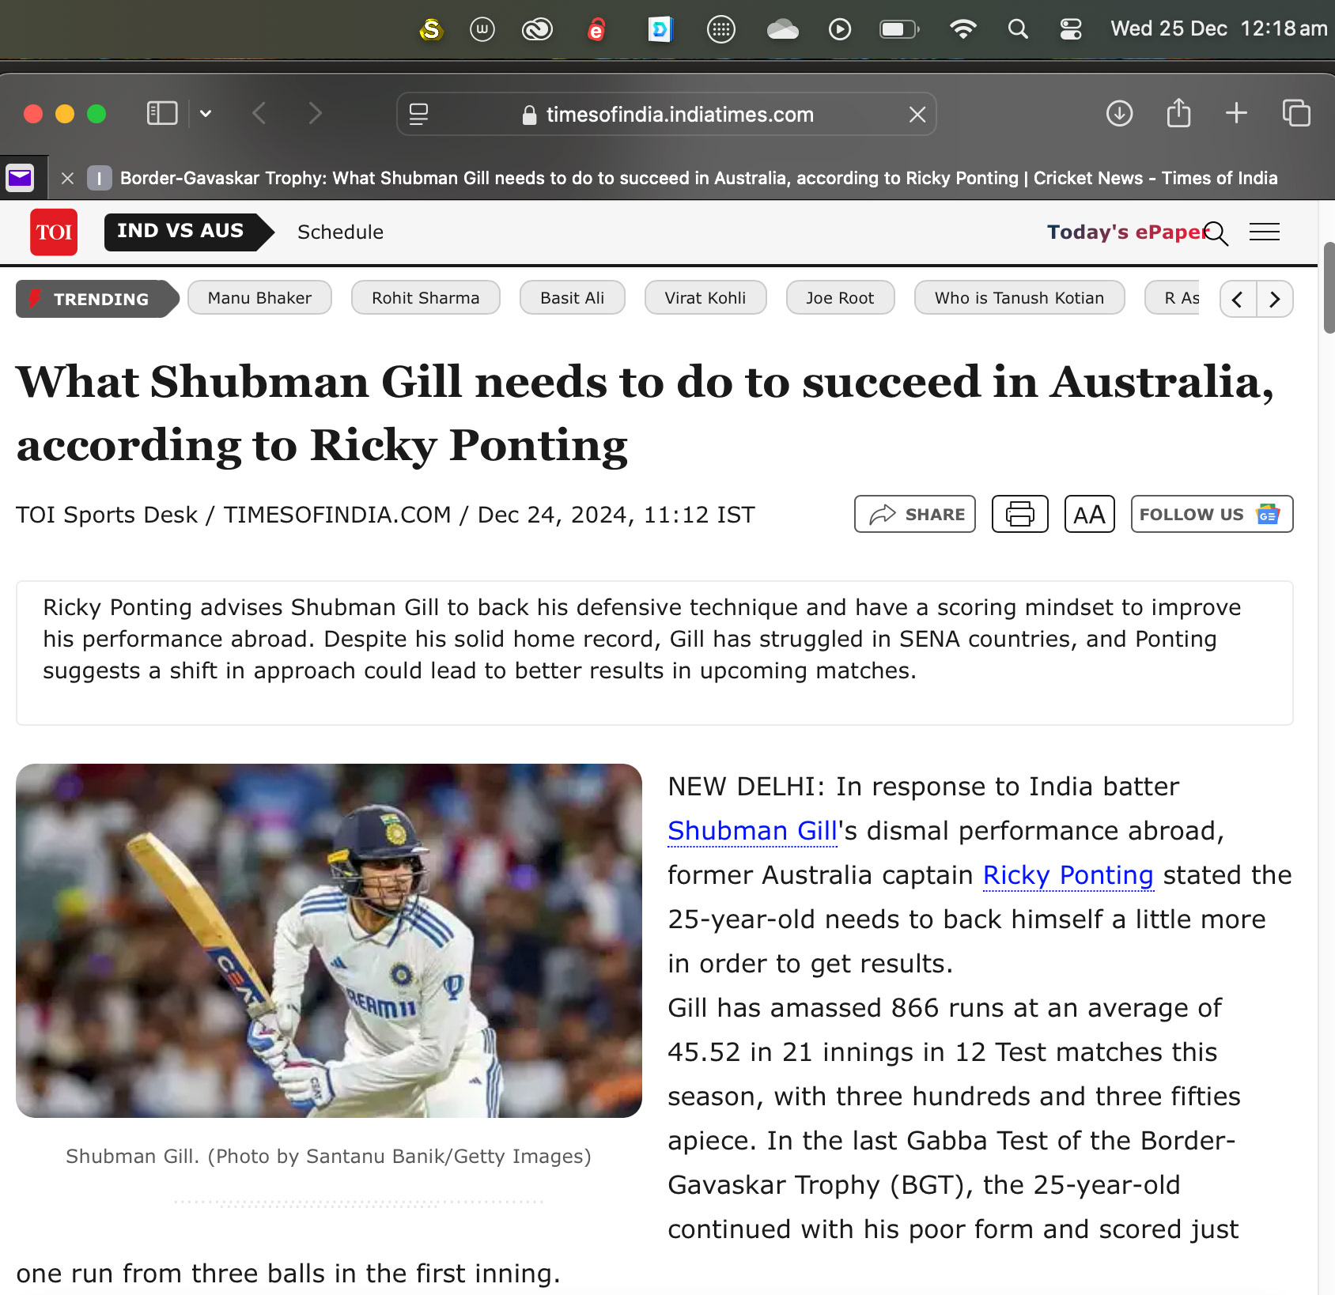
Task: Open the Ricky Ponting hyperlink
Action: click(1068, 875)
